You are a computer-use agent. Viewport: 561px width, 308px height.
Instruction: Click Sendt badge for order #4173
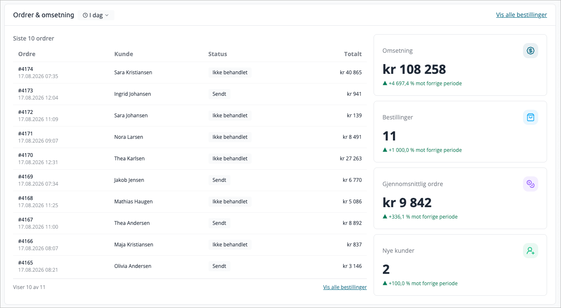(x=219, y=94)
